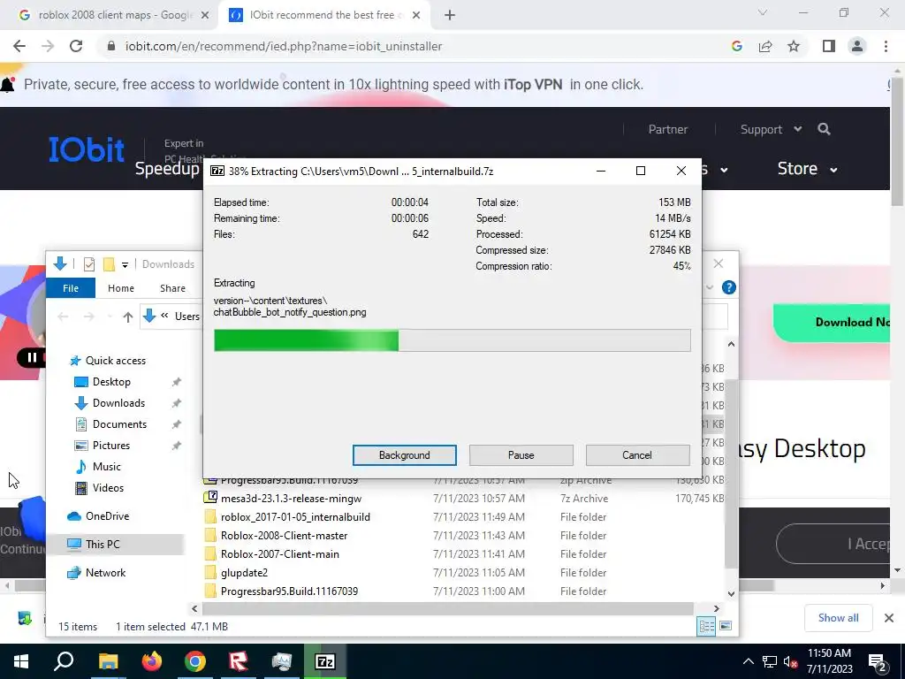The image size is (905, 679).
Task: Open Explorer help question mark icon
Action: tap(729, 287)
